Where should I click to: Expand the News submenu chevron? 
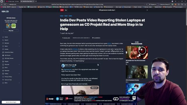click(x=19, y=46)
